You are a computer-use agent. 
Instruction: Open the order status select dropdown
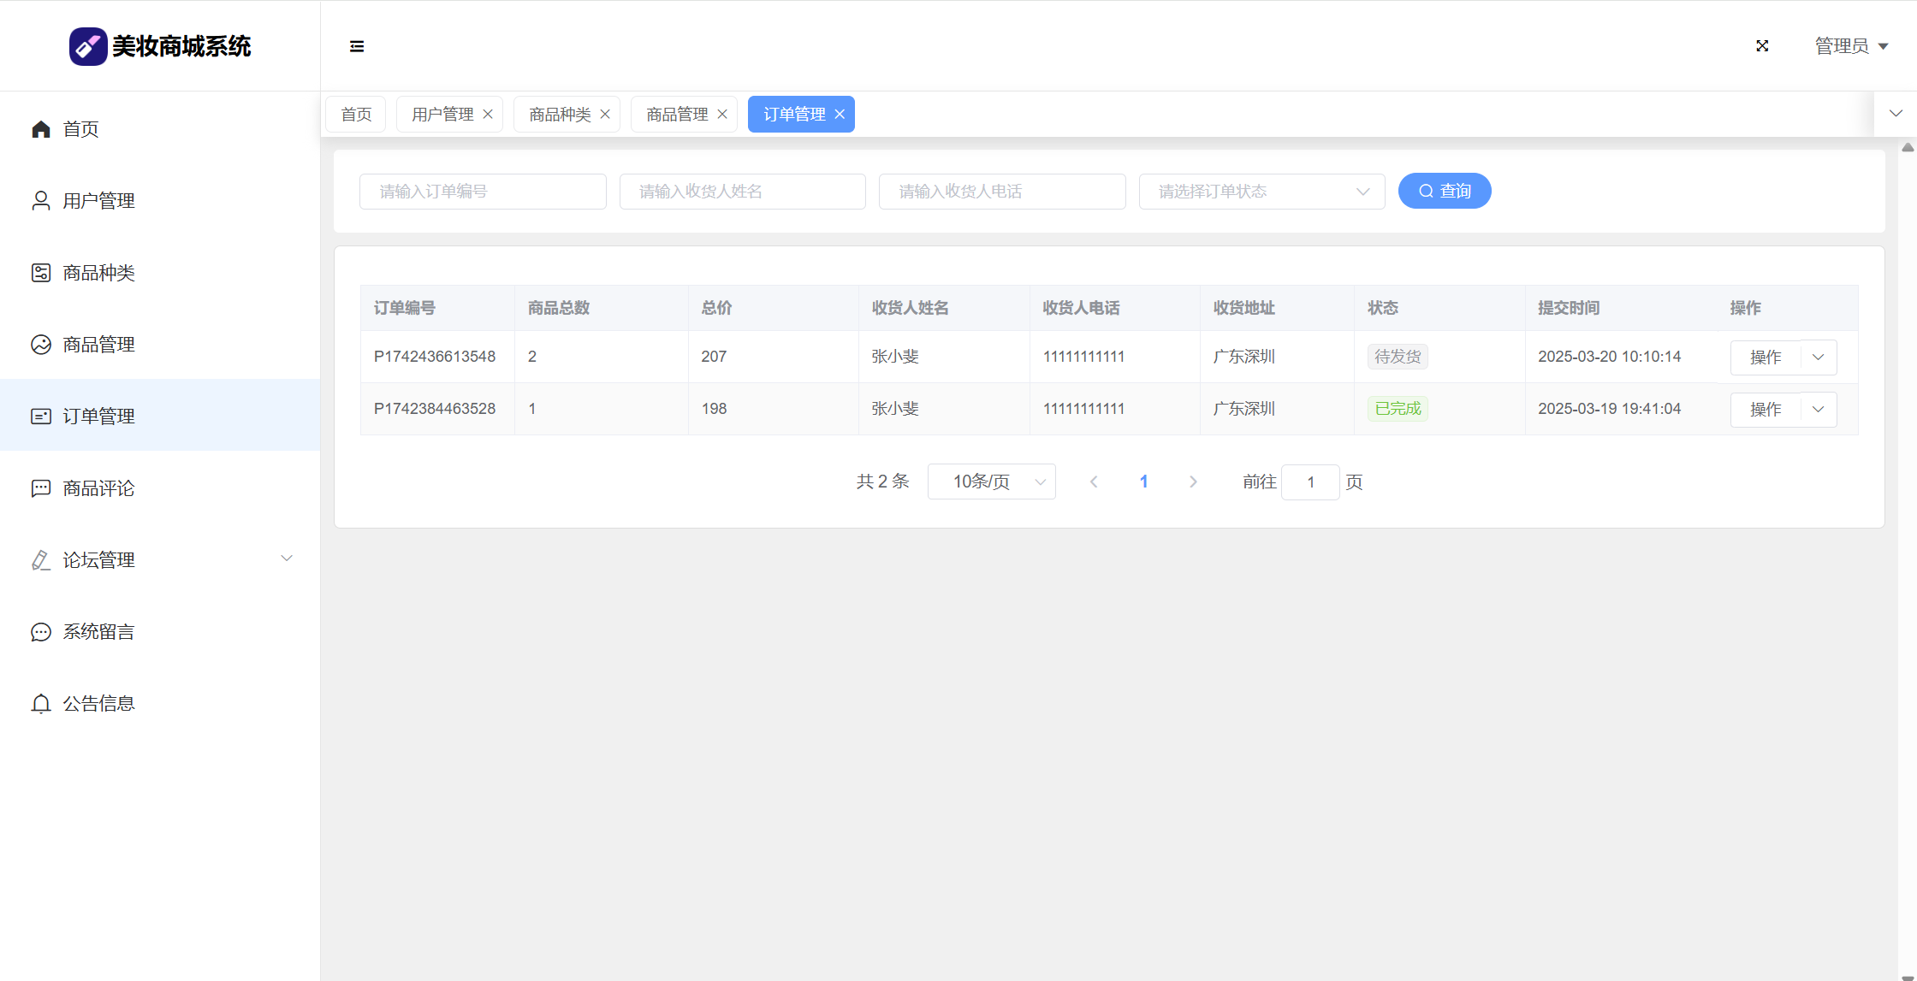pyautogui.click(x=1261, y=192)
